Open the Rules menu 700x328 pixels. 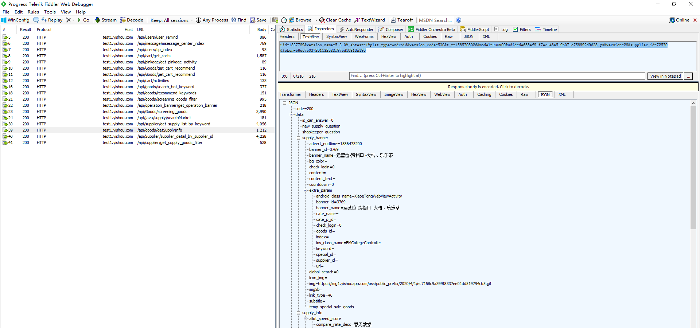point(33,12)
